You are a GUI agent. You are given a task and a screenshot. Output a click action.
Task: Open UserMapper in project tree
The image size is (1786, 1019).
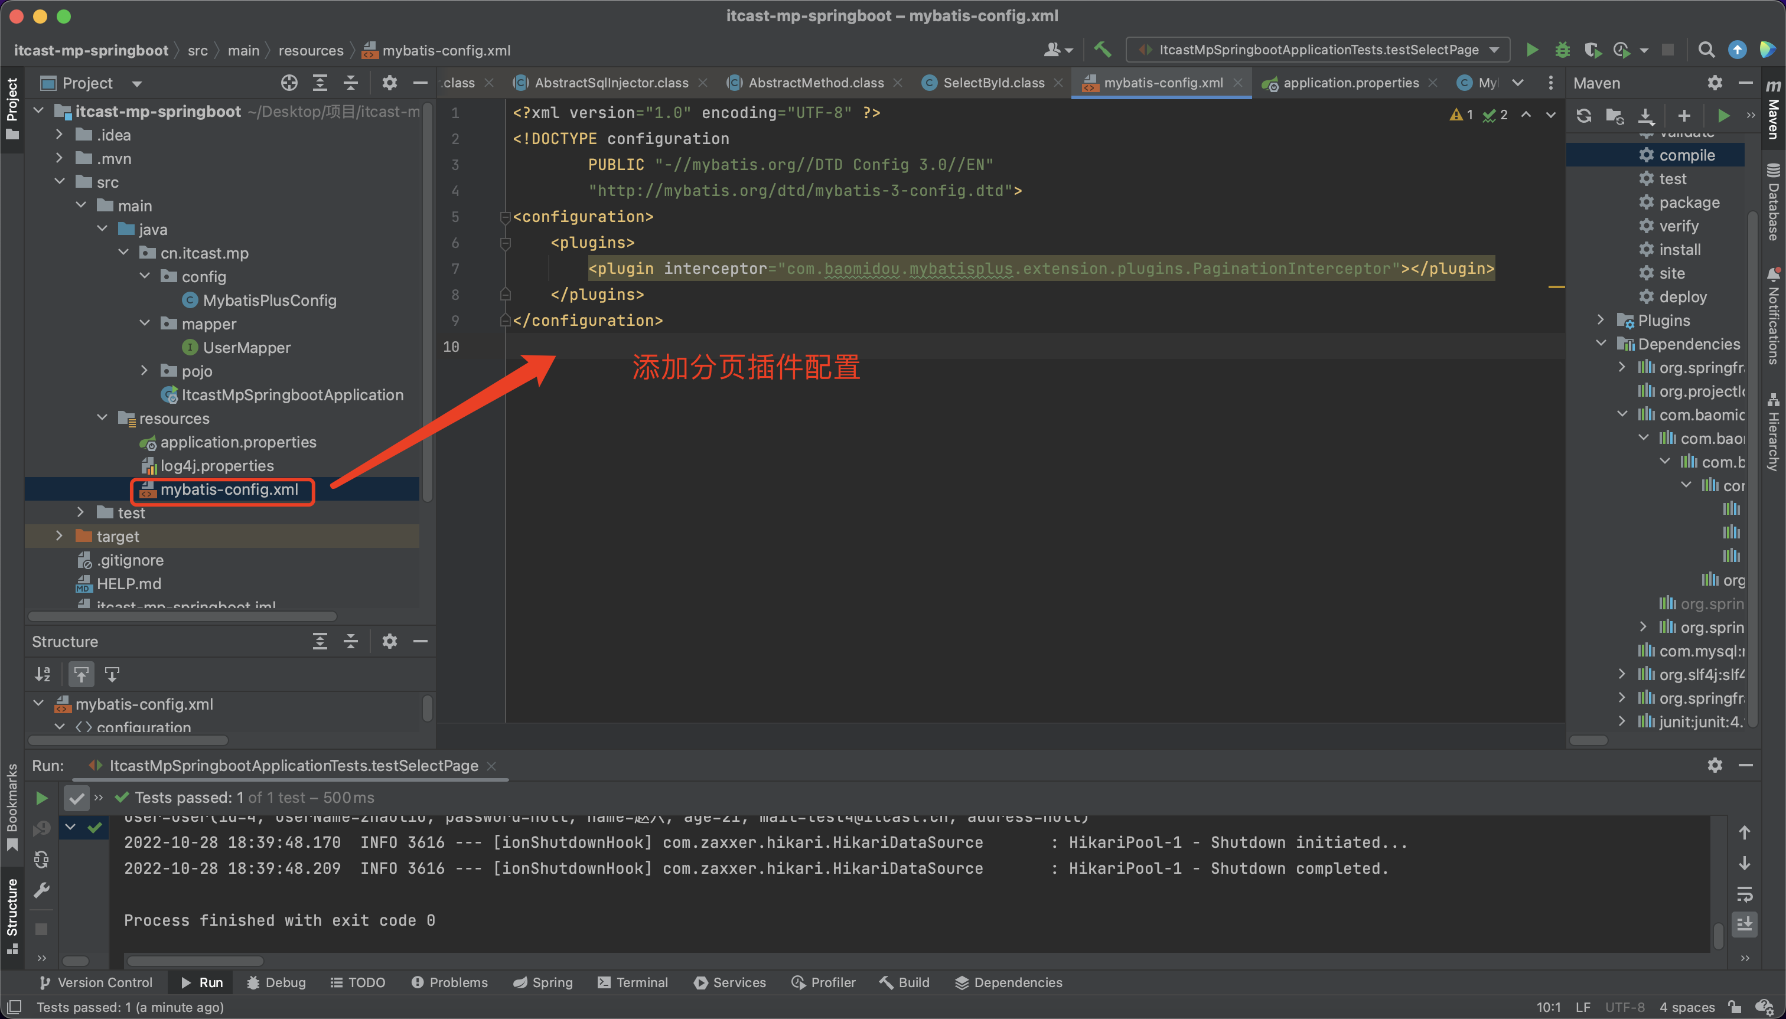(x=246, y=348)
